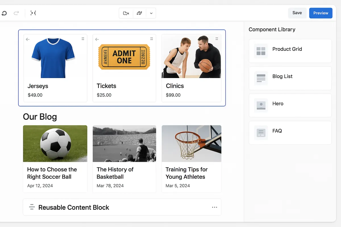Click the swap arrows icon in the center toolbar

pos(139,13)
